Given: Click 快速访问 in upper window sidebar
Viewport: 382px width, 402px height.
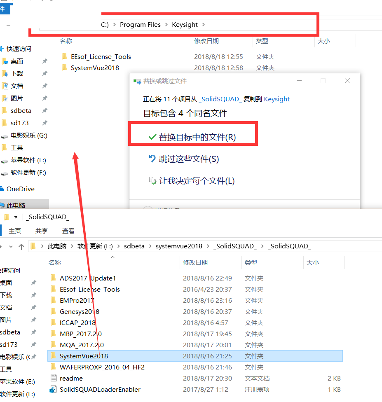Looking at the screenshot, I should (x=19, y=49).
